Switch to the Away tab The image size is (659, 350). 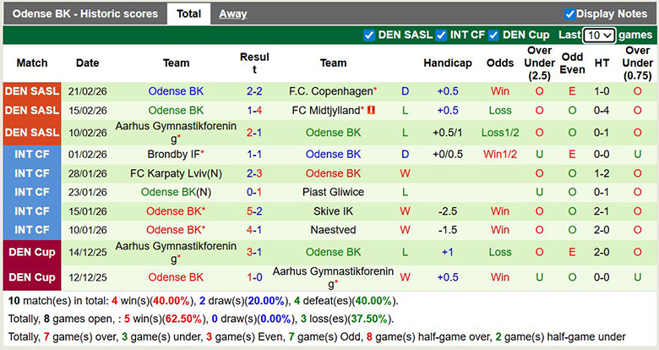[x=233, y=14]
